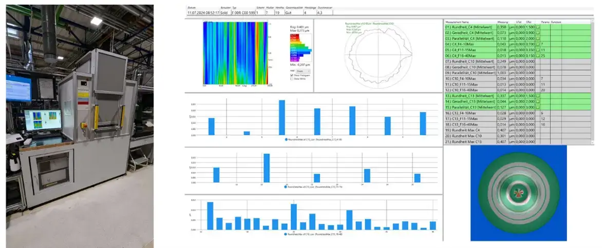Select the 09.) Parallelität_C10 [Mittelwert] row
This screenshot has width=602, height=248.
[519, 73]
